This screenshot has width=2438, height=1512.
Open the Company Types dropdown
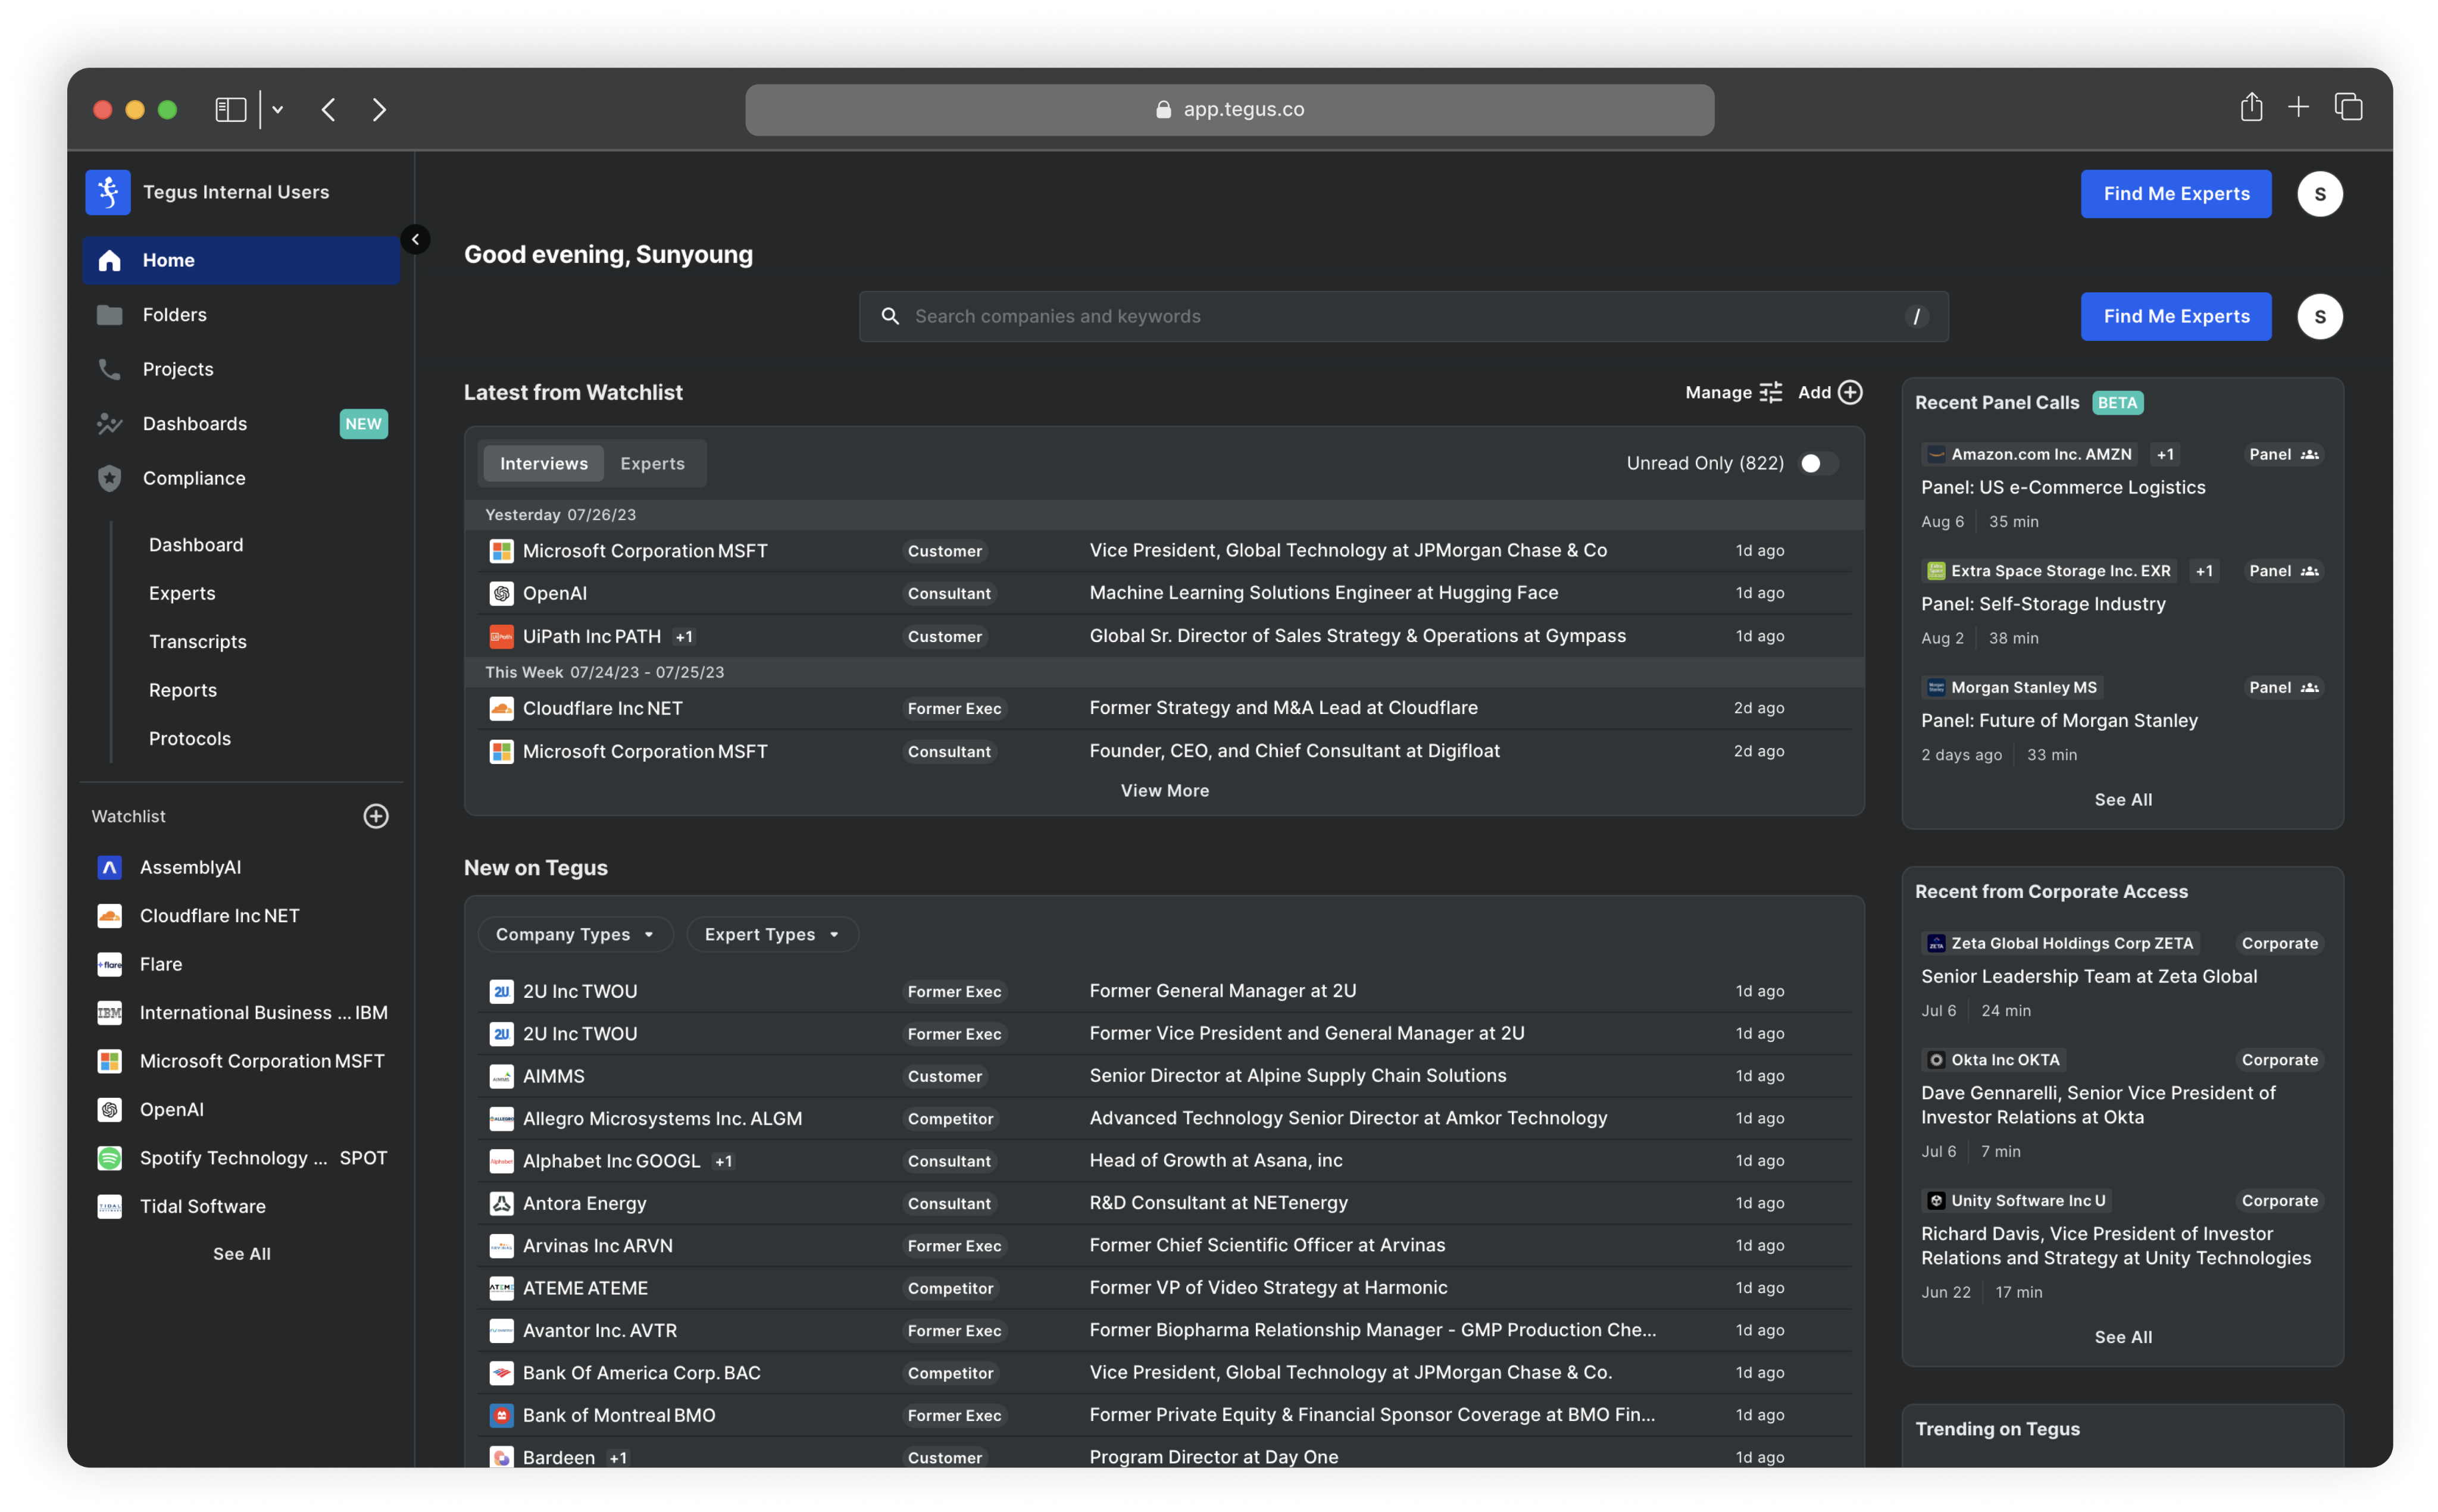click(575, 934)
